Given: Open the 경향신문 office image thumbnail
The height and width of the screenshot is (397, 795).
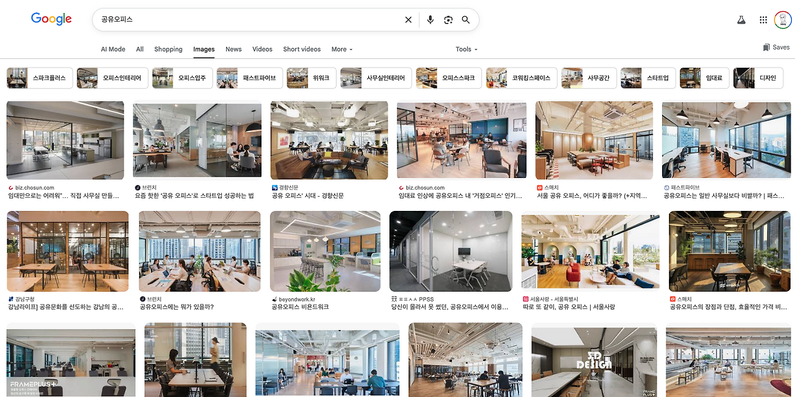Looking at the screenshot, I should [329, 140].
